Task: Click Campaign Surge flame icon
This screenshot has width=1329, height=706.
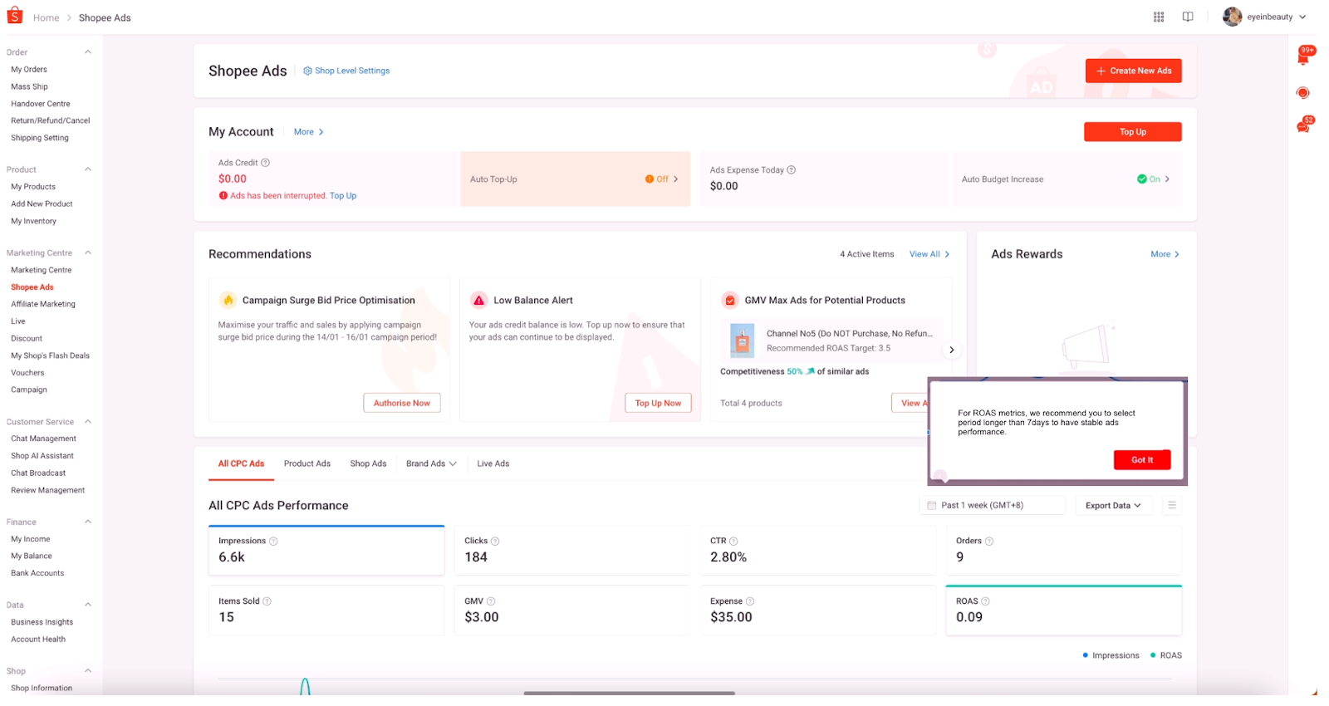Action: coord(228,300)
